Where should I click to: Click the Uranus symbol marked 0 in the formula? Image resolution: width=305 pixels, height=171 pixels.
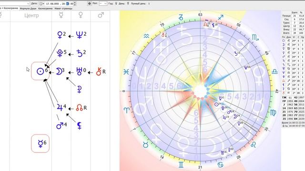click(x=79, y=71)
